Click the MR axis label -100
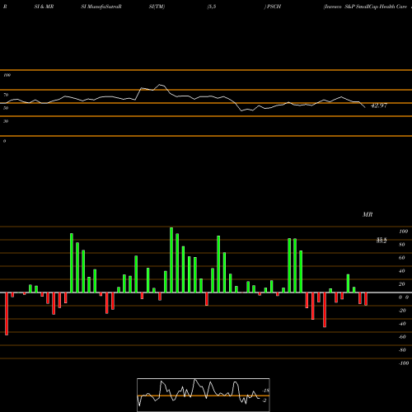Image resolution: width=412 pixels, height=412 pixels. point(404,363)
